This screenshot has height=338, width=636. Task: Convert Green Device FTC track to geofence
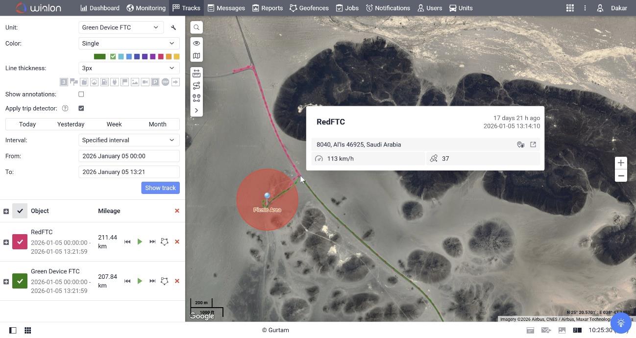165,281
